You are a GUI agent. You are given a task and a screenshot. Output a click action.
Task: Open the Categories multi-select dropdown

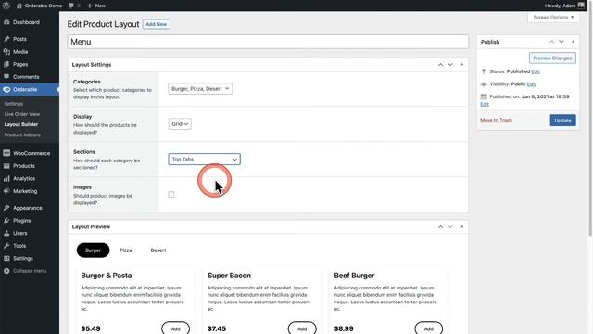[x=200, y=89]
